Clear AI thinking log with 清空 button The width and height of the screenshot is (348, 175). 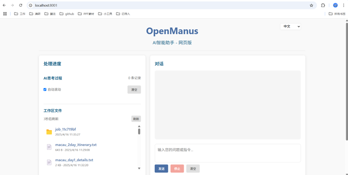134,90
